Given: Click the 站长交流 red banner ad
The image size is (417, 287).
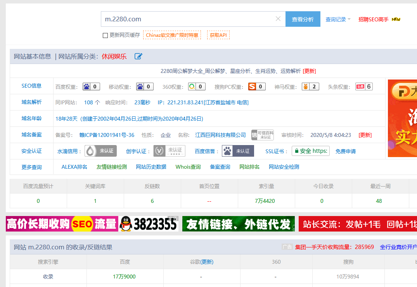Looking at the screenshot, I should pos(358,224).
